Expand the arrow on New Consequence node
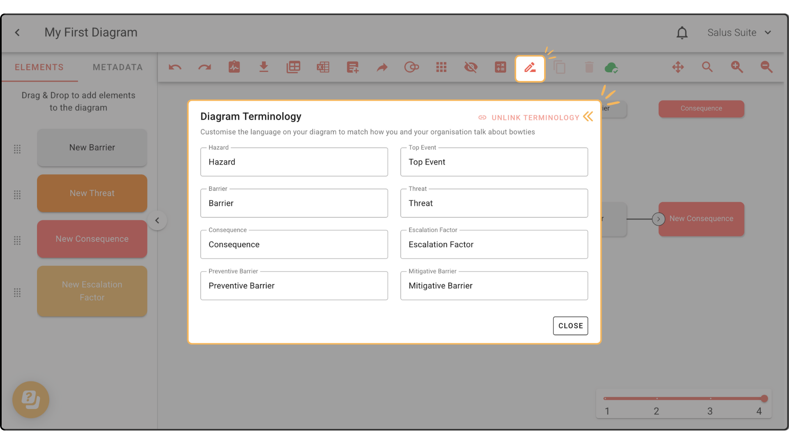789x444 pixels. [x=658, y=219]
